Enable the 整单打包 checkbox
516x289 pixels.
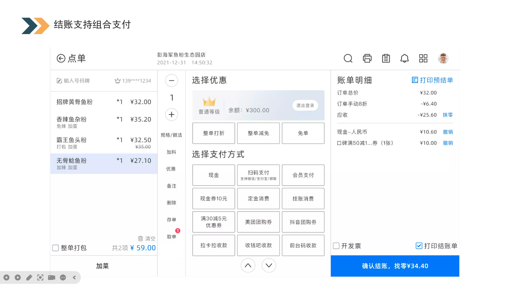56,248
